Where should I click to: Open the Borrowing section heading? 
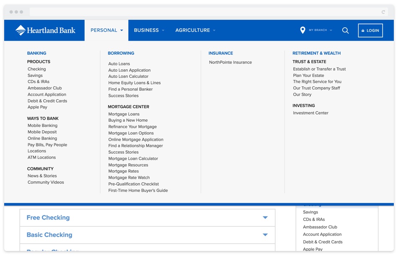121,53
